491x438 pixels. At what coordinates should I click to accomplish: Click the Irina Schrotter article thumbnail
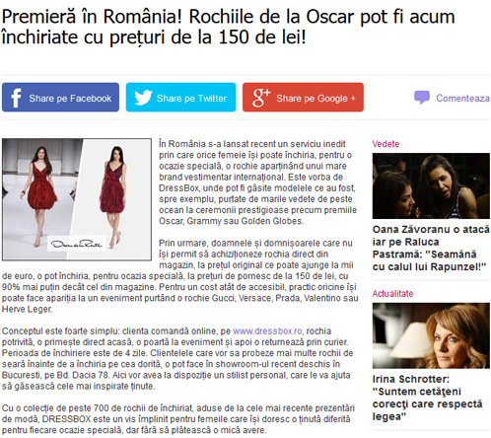click(431, 335)
